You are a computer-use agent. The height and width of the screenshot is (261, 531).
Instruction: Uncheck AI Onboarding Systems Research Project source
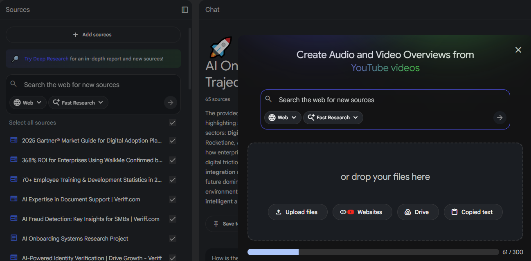[x=173, y=239]
